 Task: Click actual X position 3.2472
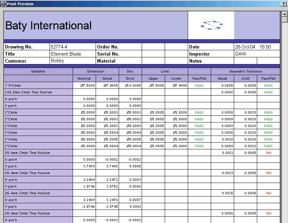112,180
